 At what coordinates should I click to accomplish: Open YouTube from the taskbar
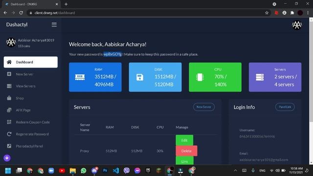(x=62, y=171)
